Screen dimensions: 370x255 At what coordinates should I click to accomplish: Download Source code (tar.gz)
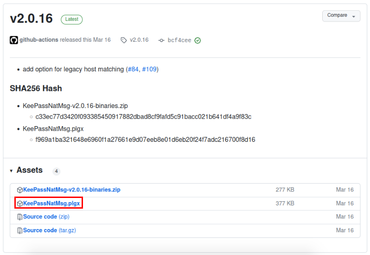tap(50, 230)
